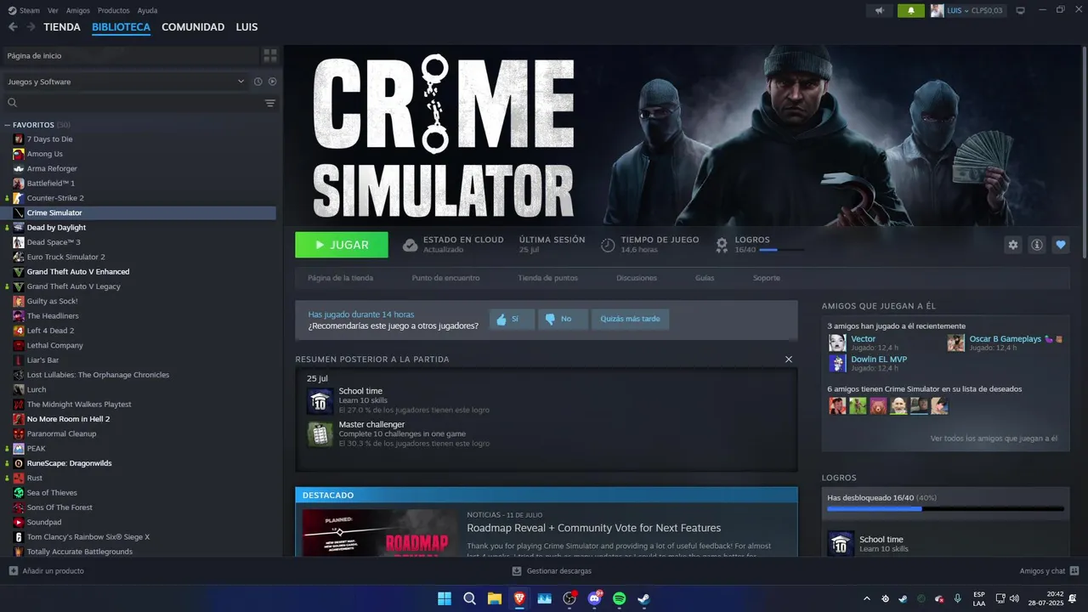Viewport: 1088px width, 612px height.
Task: Recommend the game with Sí
Action: (x=512, y=319)
